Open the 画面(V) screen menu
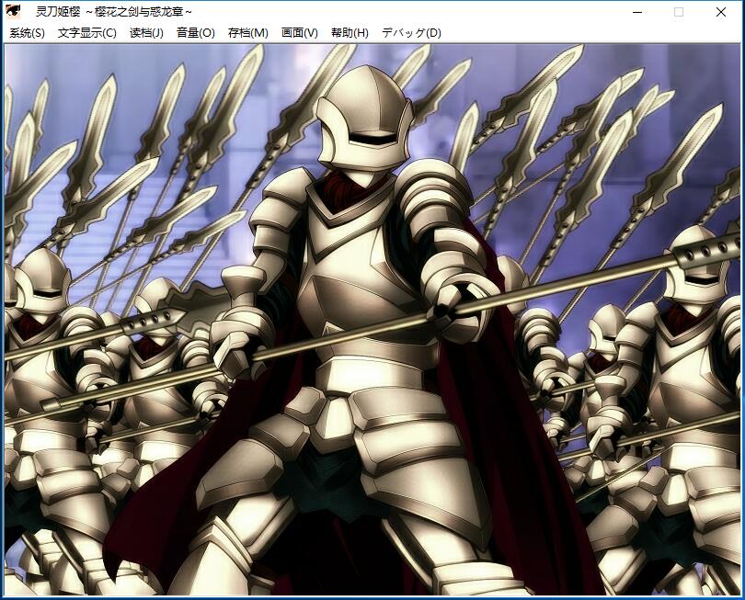 (299, 33)
